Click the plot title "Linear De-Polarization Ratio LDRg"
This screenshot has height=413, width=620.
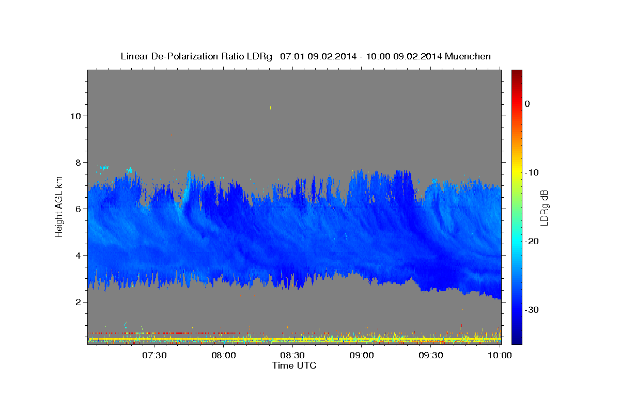tap(196, 56)
